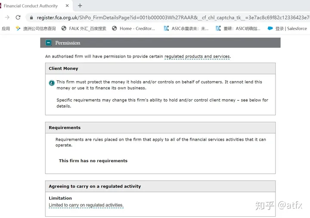Click the Client Money info icon

pos(52,82)
